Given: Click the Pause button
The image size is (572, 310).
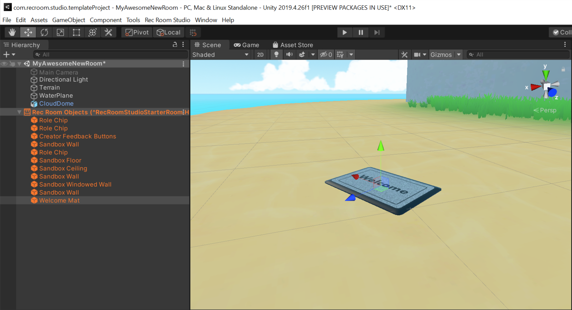Looking at the screenshot, I should pyautogui.click(x=361, y=32).
